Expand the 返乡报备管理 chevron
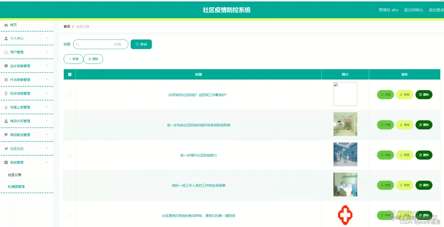444x227 pixels. (x=47, y=65)
